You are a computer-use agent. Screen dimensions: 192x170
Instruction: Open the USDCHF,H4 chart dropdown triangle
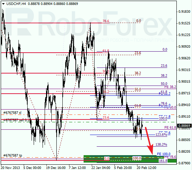pos(3,4)
